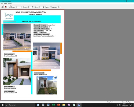The height and width of the screenshot is (107, 134).
Task: Open the Windows notification center icon
Action: 131,105
